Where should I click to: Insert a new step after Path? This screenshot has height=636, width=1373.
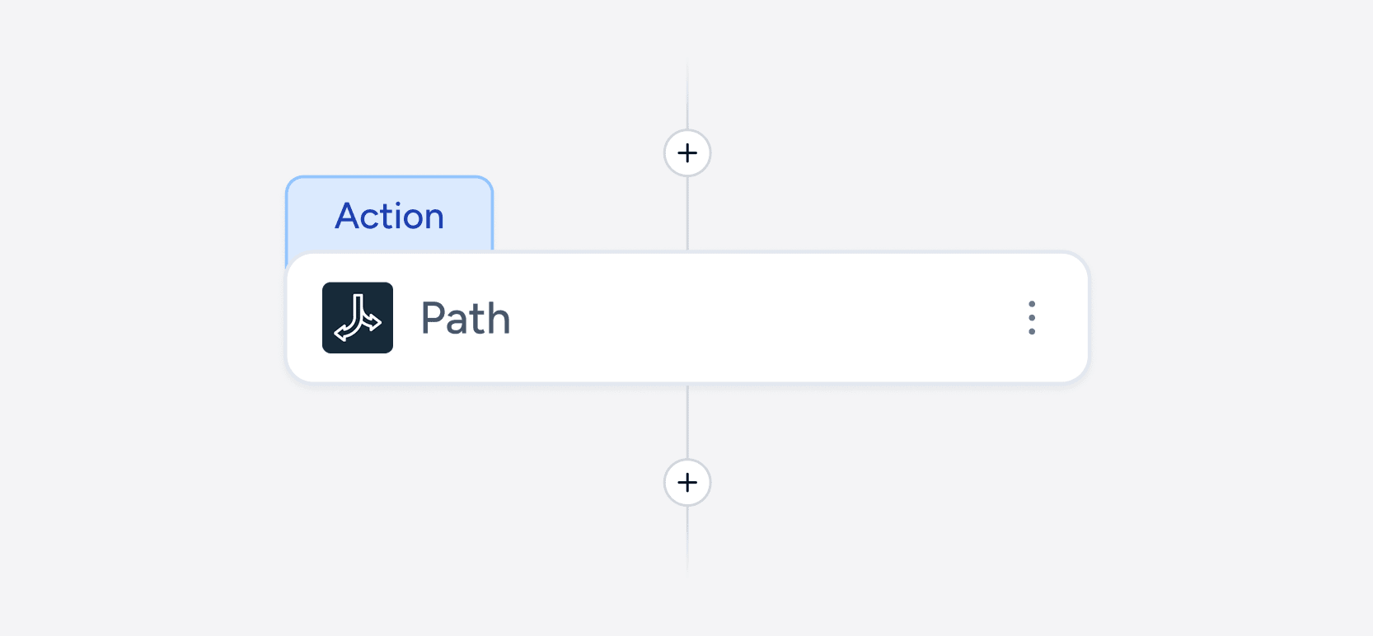pos(687,483)
